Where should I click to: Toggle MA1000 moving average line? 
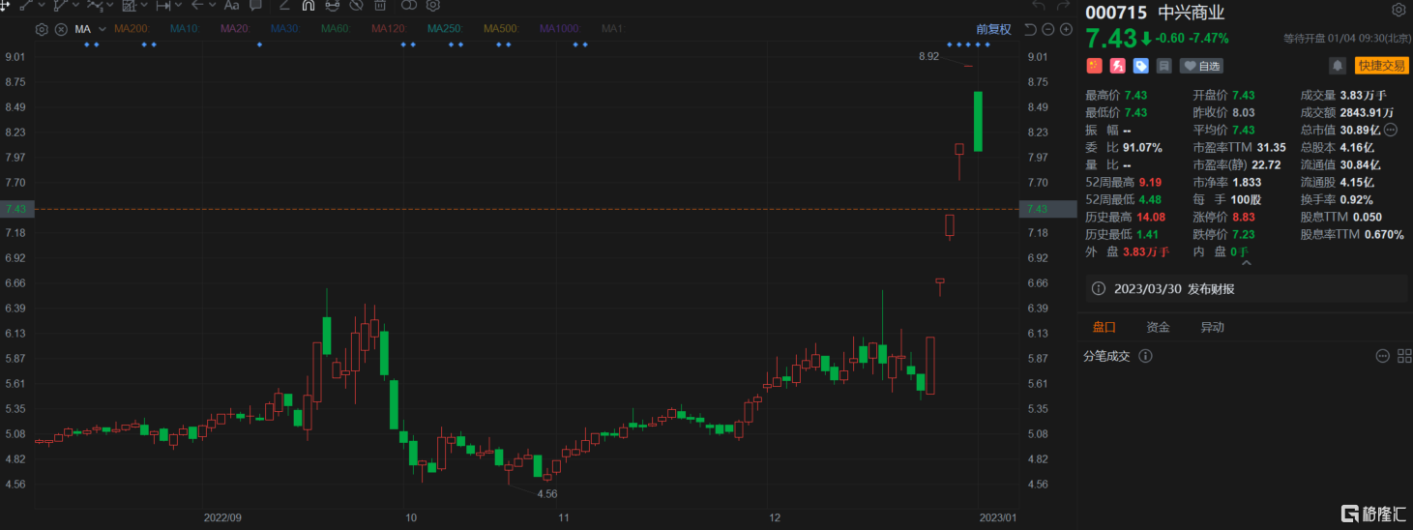point(560,29)
